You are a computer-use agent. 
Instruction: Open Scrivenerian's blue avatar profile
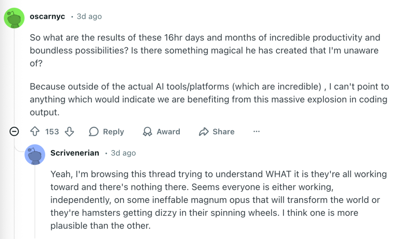coord(35,154)
